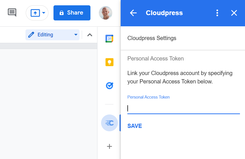Click the 'Link your Cloudpress account' description text
Image resolution: width=245 pixels, height=159 pixels.
[x=180, y=77]
